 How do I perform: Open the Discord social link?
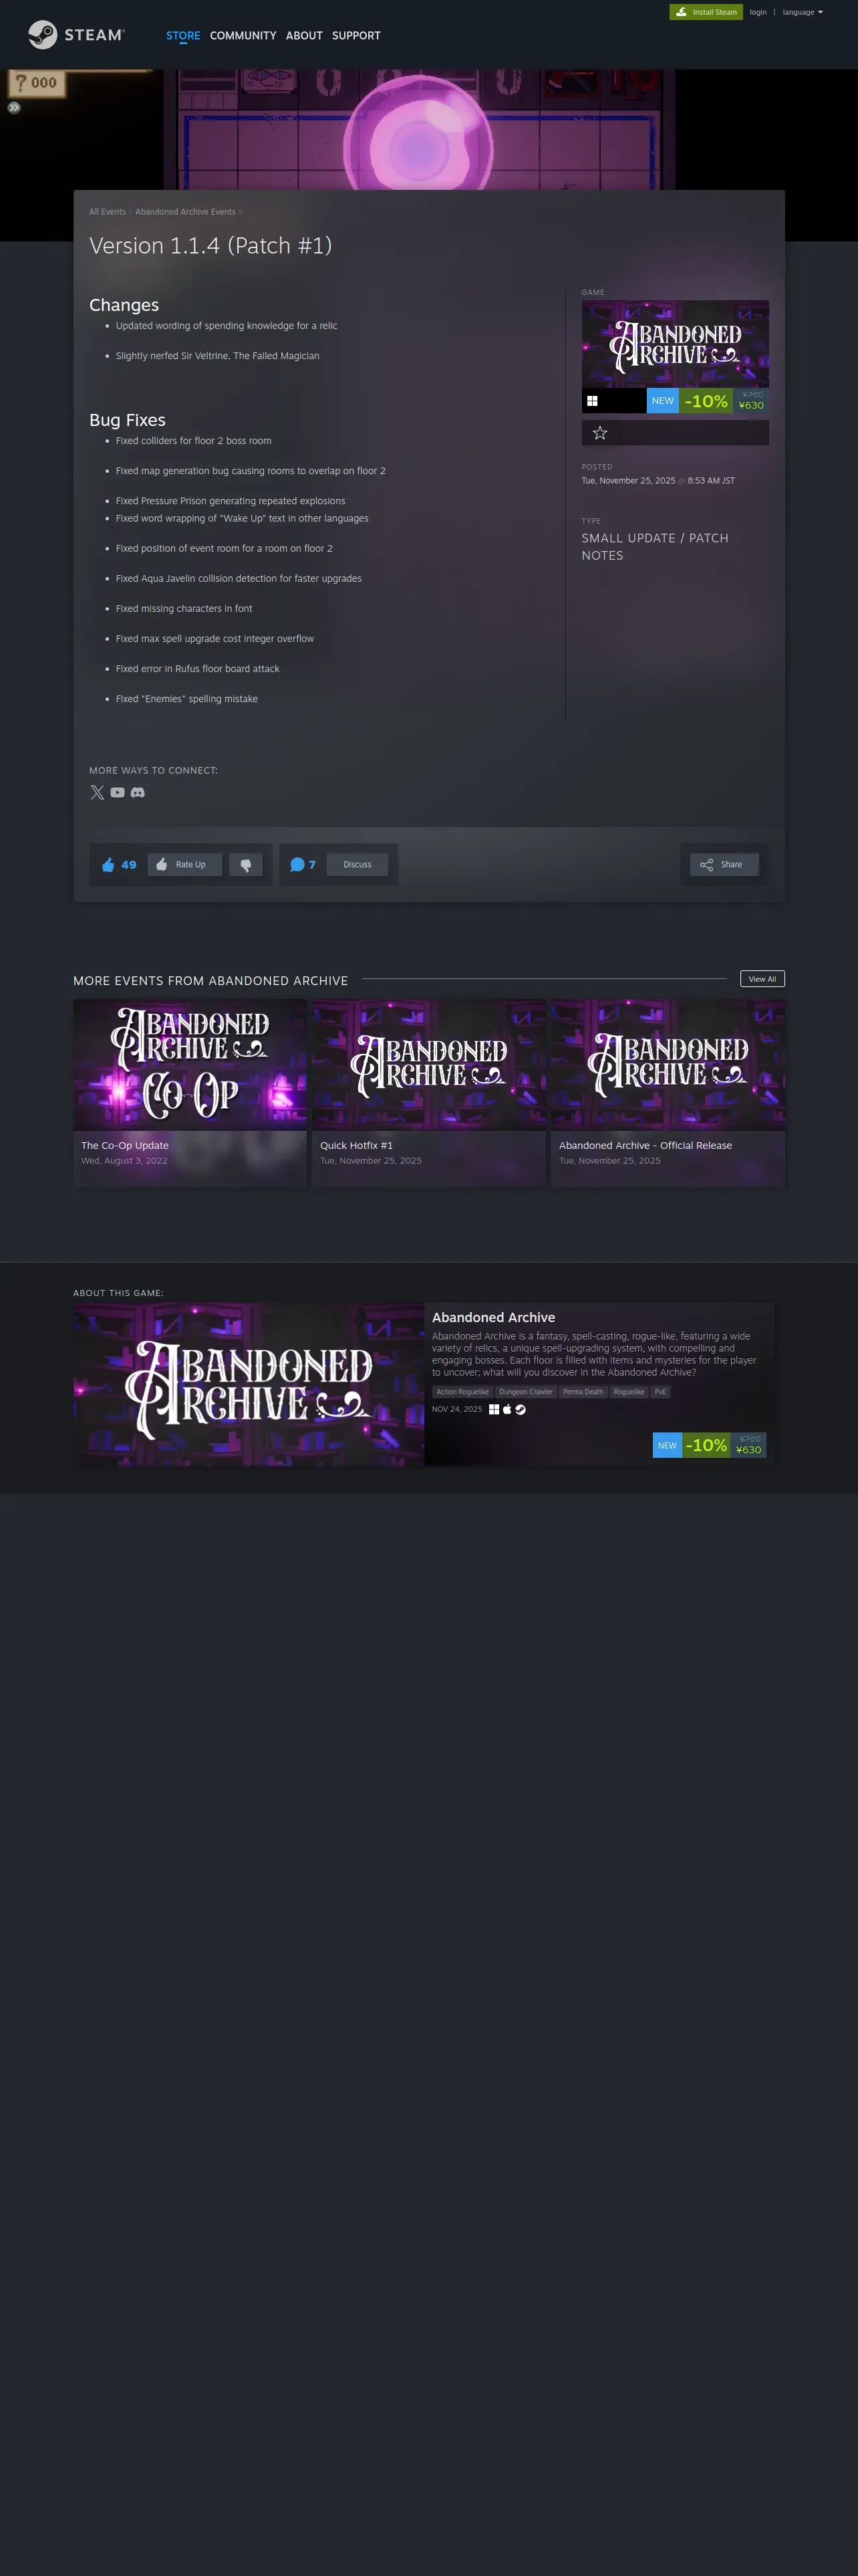coord(138,792)
